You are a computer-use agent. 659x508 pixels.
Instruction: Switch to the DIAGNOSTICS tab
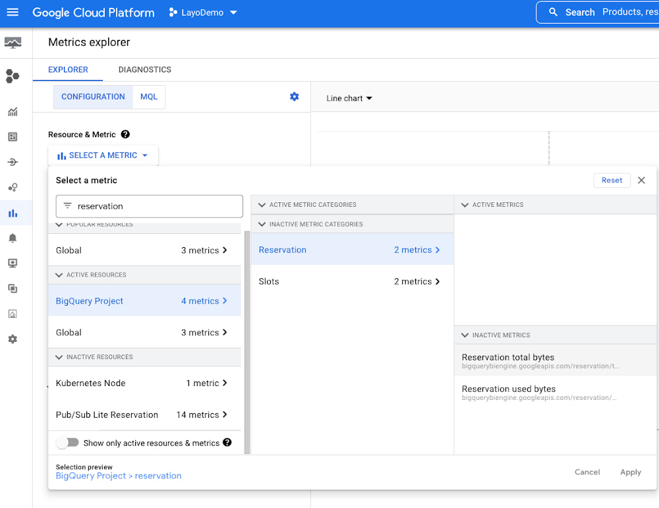145,70
